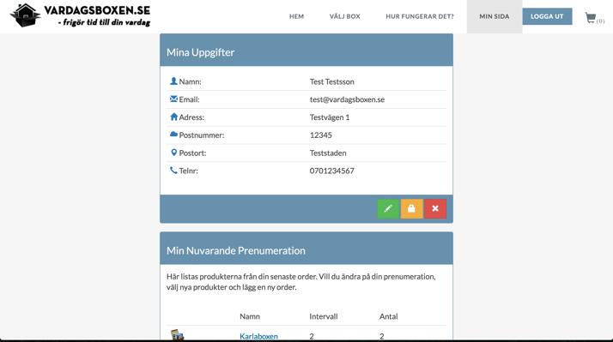The height and width of the screenshot is (342, 613).
Task: Click the Telnr: field label
Action: click(x=188, y=171)
